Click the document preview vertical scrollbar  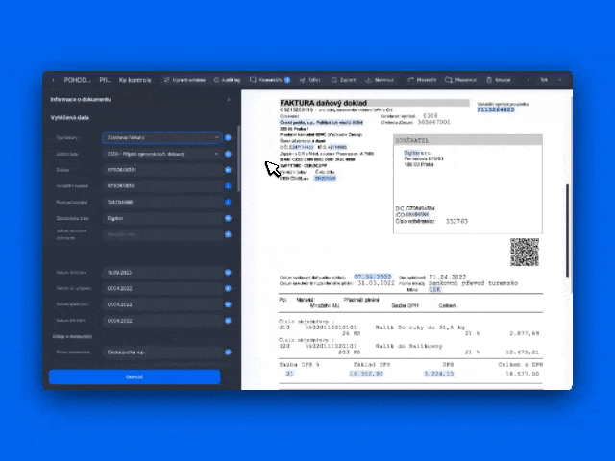pos(567,230)
